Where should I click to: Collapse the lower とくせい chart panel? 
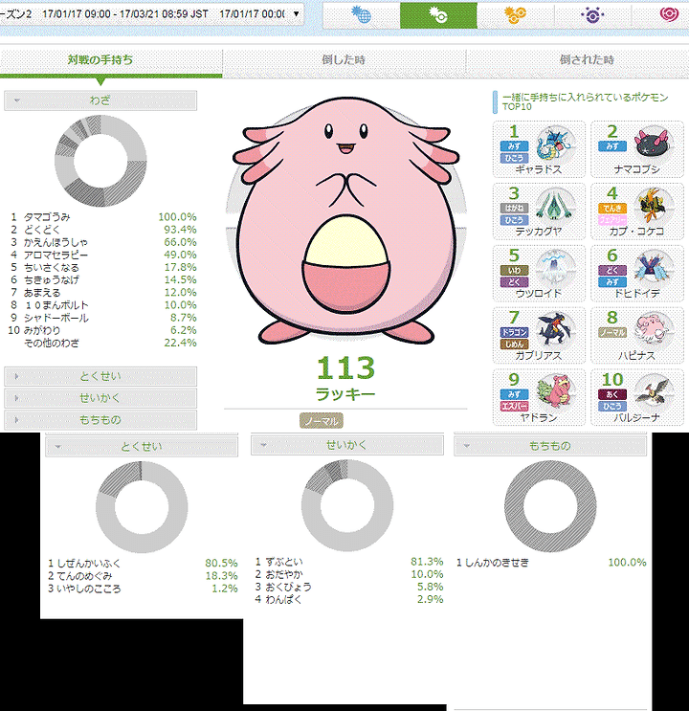tap(142, 447)
